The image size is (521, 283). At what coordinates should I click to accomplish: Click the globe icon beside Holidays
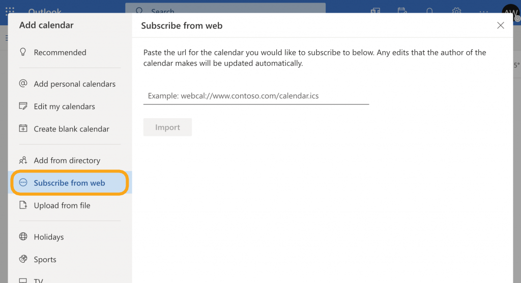click(x=23, y=237)
